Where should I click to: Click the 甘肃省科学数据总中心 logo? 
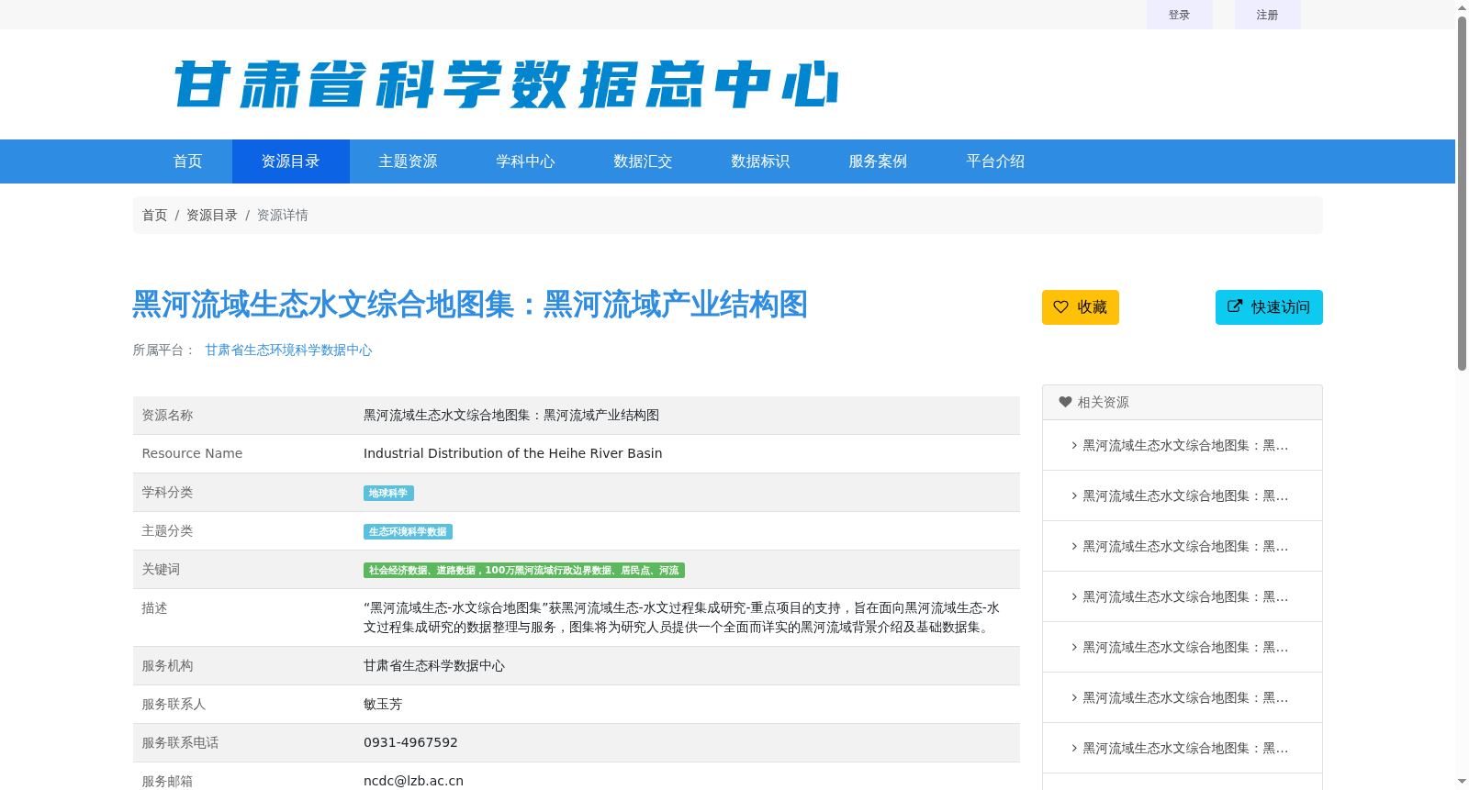506,84
